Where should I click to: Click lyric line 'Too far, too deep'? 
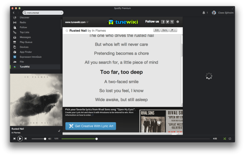coord(121,72)
